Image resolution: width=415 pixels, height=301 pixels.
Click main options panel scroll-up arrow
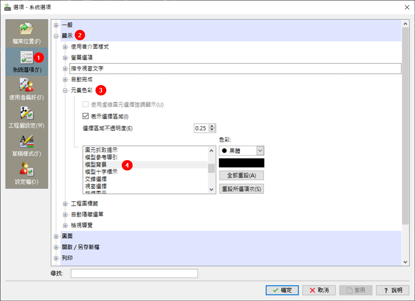tap(405, 24)
